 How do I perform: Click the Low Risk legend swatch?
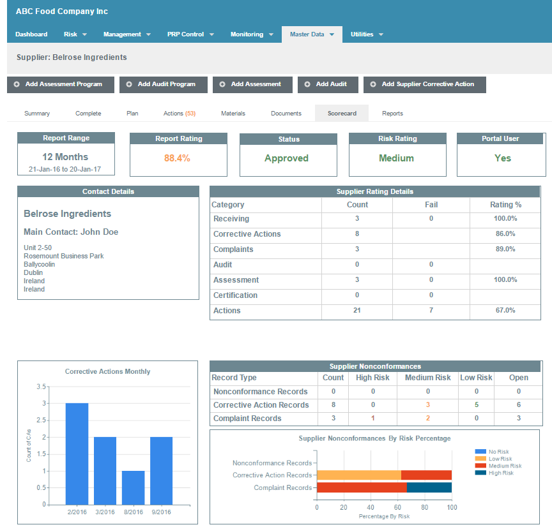[480, 459]
